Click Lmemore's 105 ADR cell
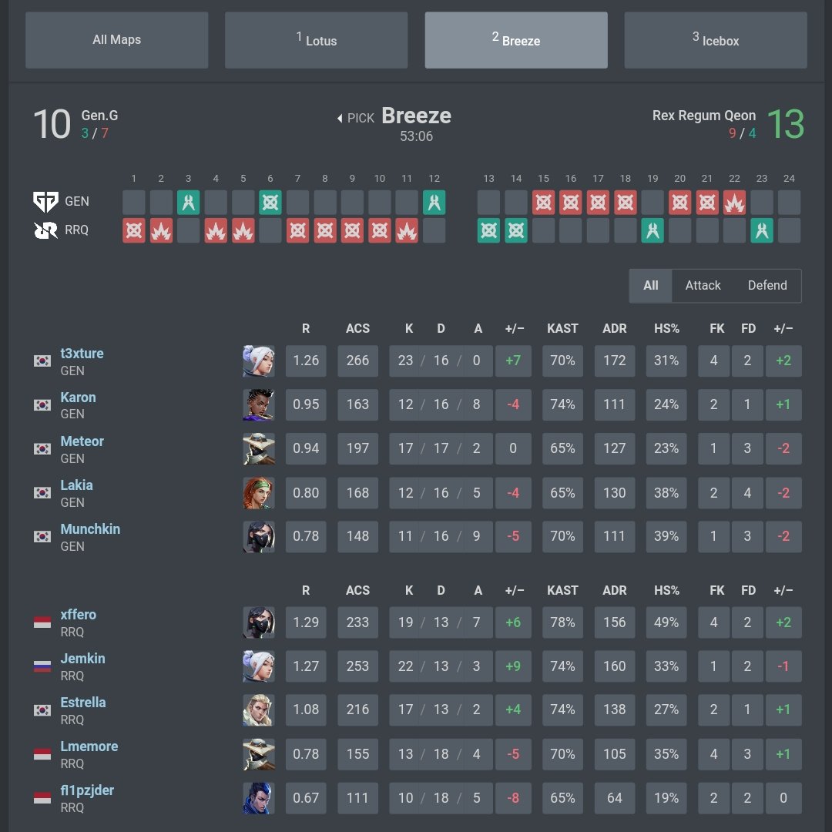The width and height of the screenshot is (832, 832). point(615,754)
